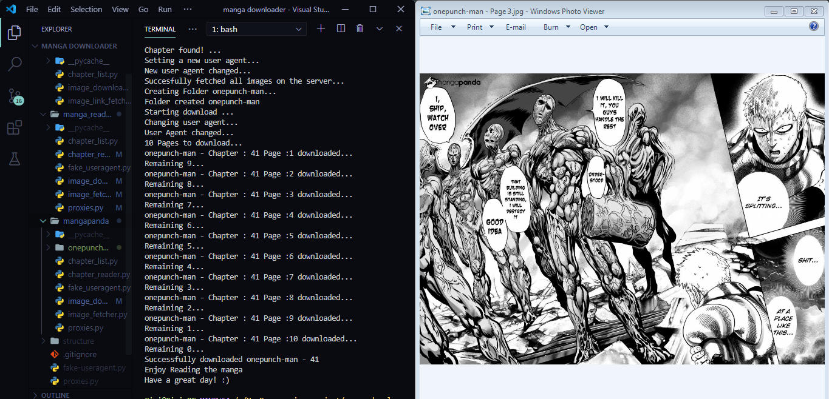Click the EXPLORER panel title
This screenshot has height=399, width=829.
tap(56, 29)
